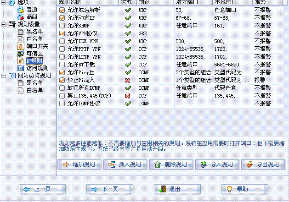The height and width of the screenshot is (202, 289).
Task: Enable the 允许IGMP协议 checkbox
Action: pos(62,104)
